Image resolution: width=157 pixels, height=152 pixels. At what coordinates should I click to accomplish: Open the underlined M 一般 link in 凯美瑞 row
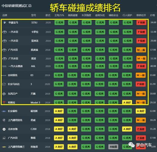click(141, 50)
